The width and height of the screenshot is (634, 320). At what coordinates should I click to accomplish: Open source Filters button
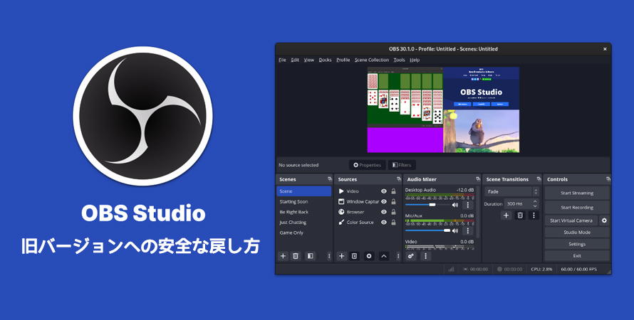click(402, 165)
